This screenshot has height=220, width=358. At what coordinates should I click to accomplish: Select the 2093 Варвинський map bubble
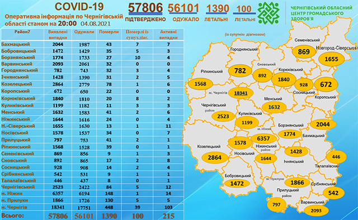(316, 211)
